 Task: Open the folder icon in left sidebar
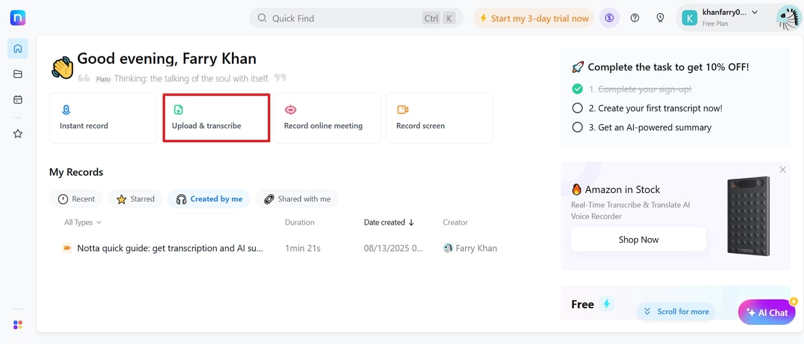click(17, 74)
